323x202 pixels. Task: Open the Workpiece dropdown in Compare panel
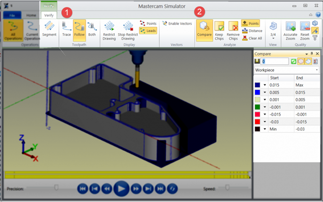pos(287,70)
